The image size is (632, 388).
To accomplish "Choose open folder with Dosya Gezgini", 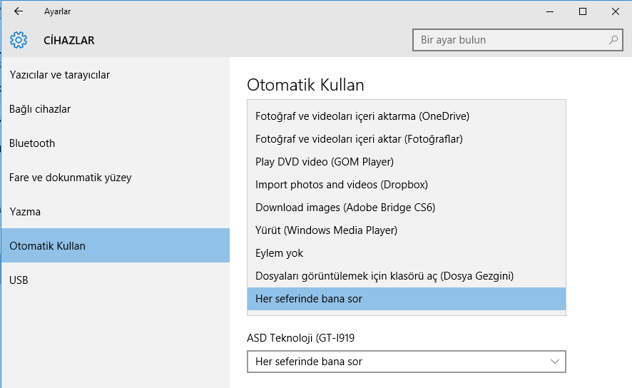I will coord(407,276).
